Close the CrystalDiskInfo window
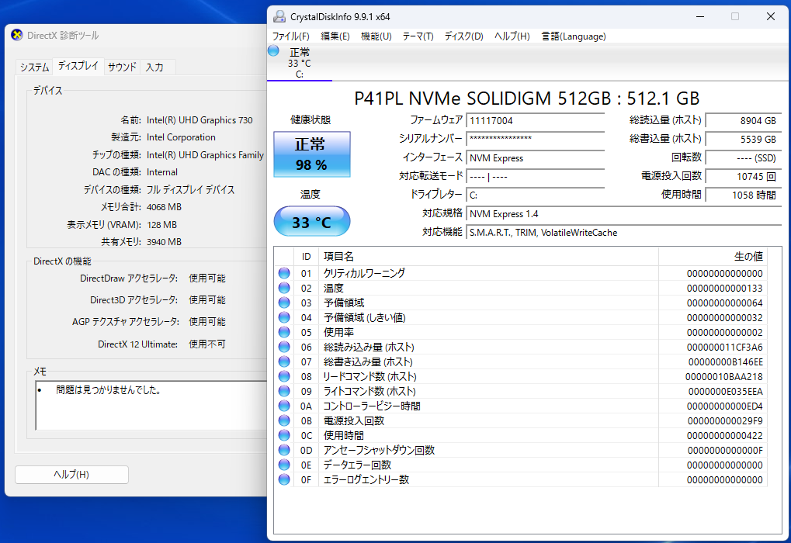The image size is (791, 543). click(x=771, y=16)
